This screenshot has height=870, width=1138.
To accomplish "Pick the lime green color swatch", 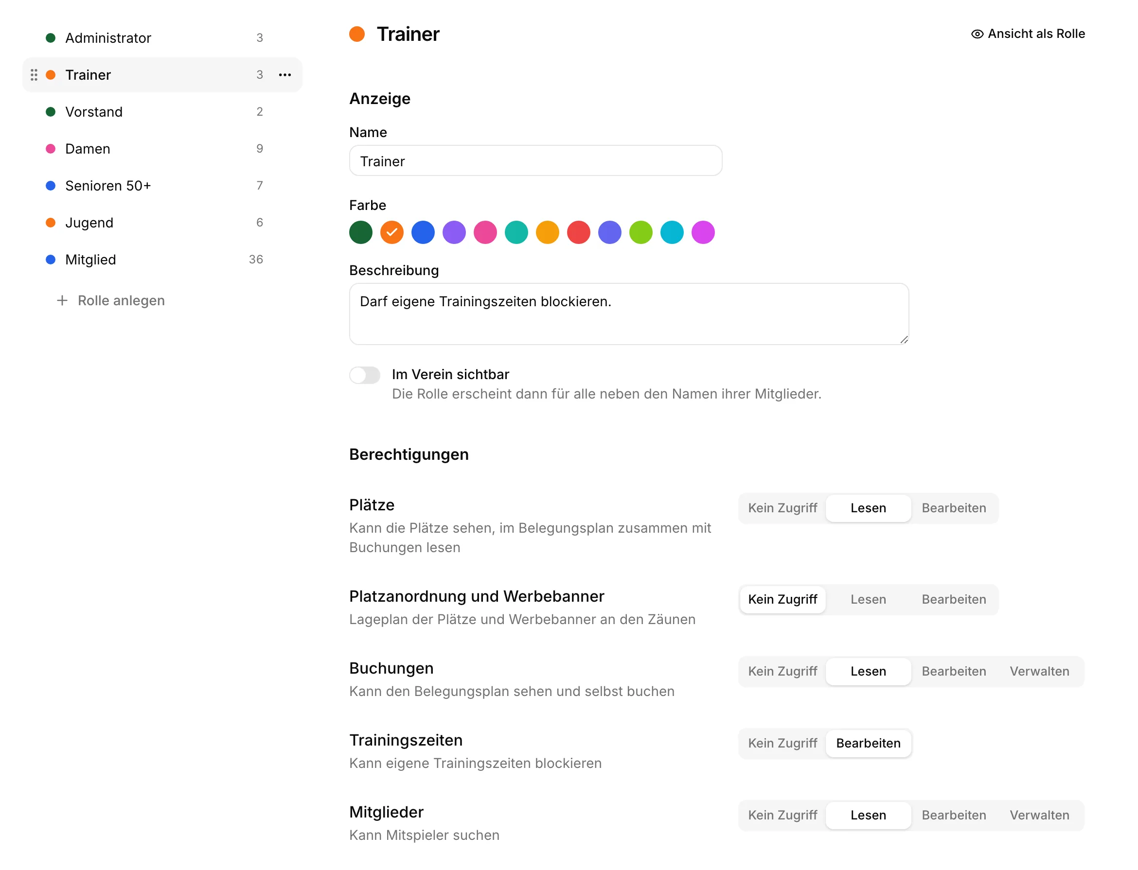I will pyautogui.click(x=640, y=232).
